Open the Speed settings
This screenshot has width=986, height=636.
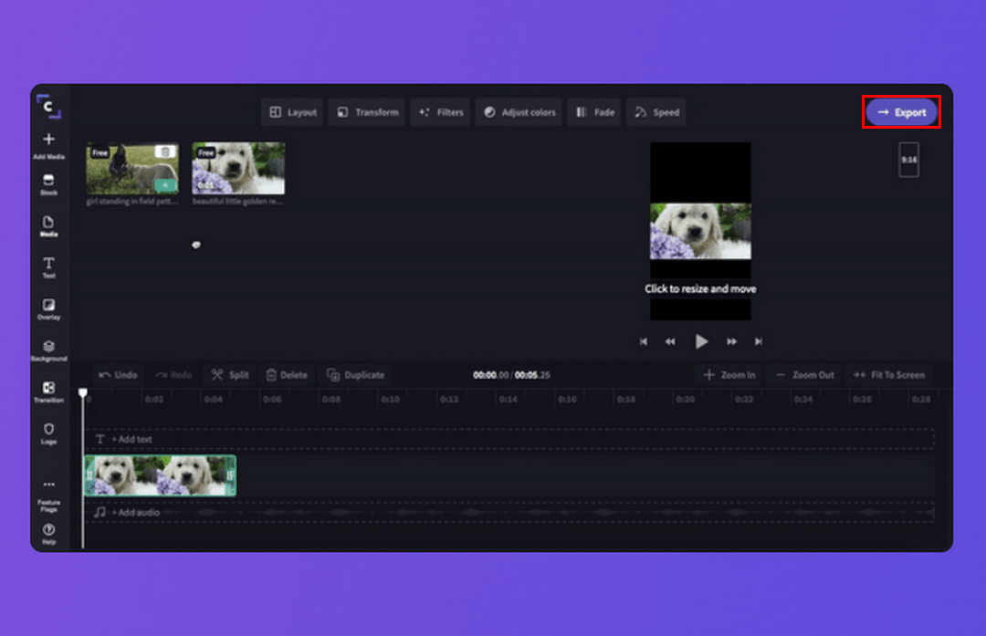[x=656, y=112]
